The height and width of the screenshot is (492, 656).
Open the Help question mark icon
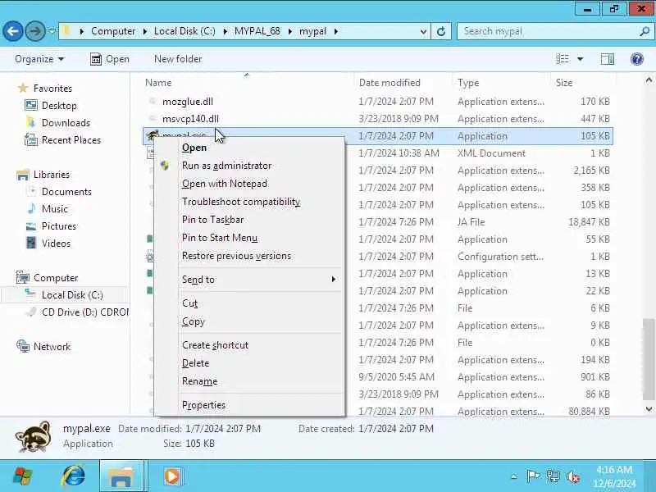pos(637,59)
